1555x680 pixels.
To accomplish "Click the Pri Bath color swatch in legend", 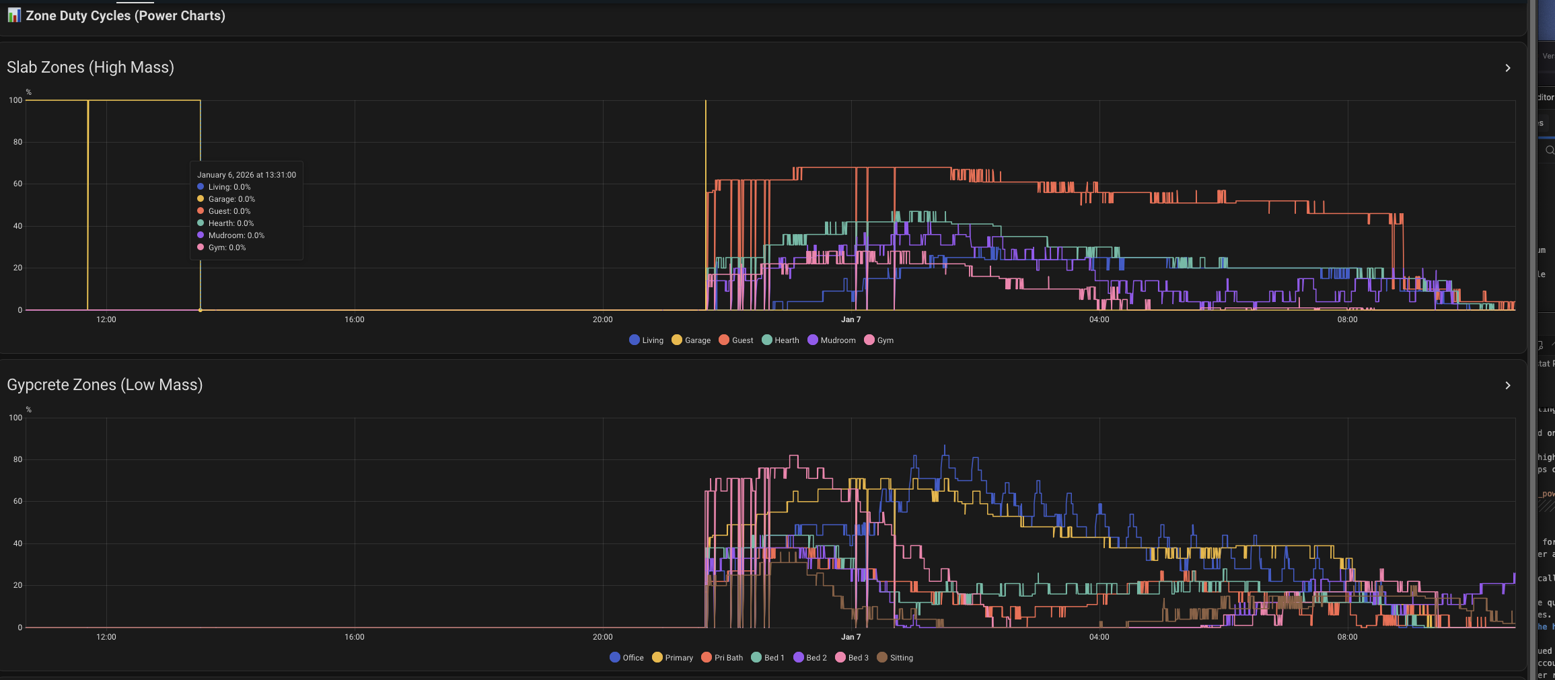I will [x=706, y=657].
